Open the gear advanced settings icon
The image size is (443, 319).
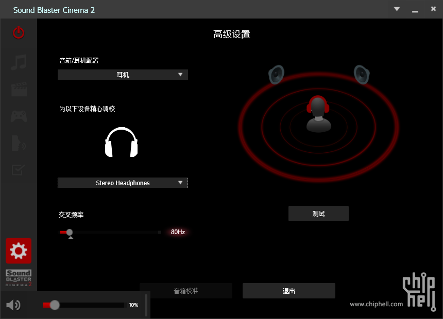click(x=19, y=251)
